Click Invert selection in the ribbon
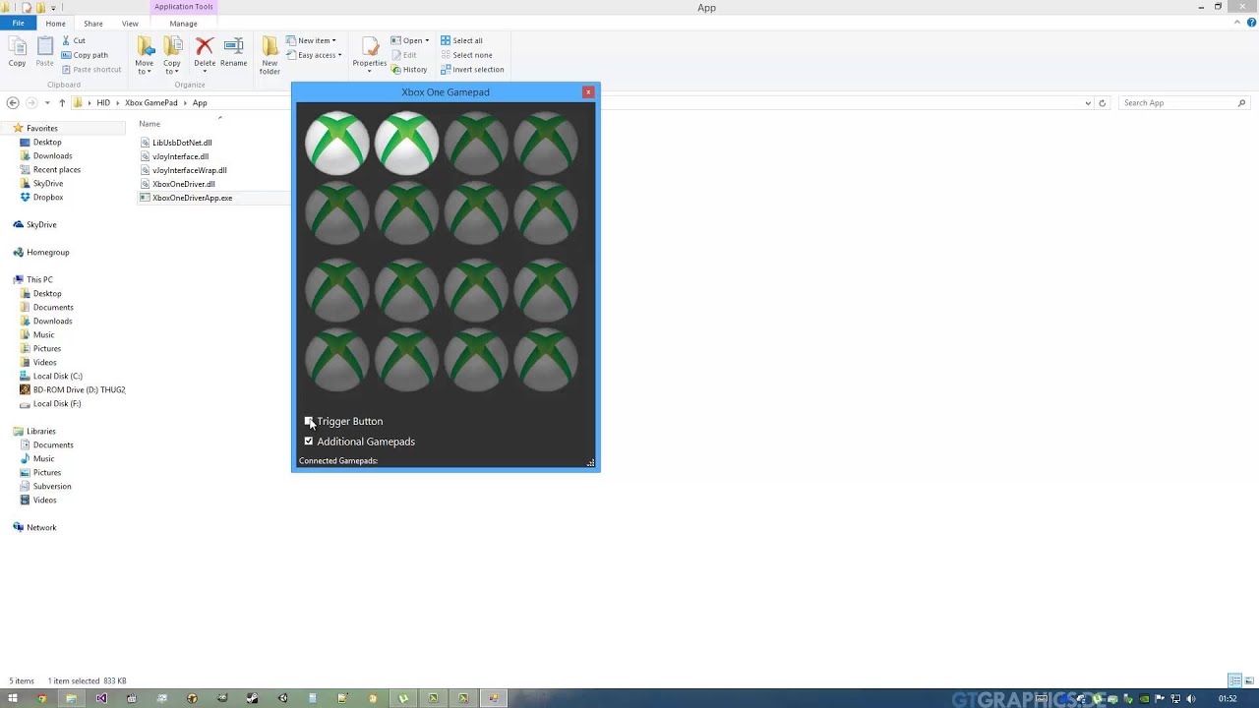The image size is (1259, 708). [x=472, y=70]
